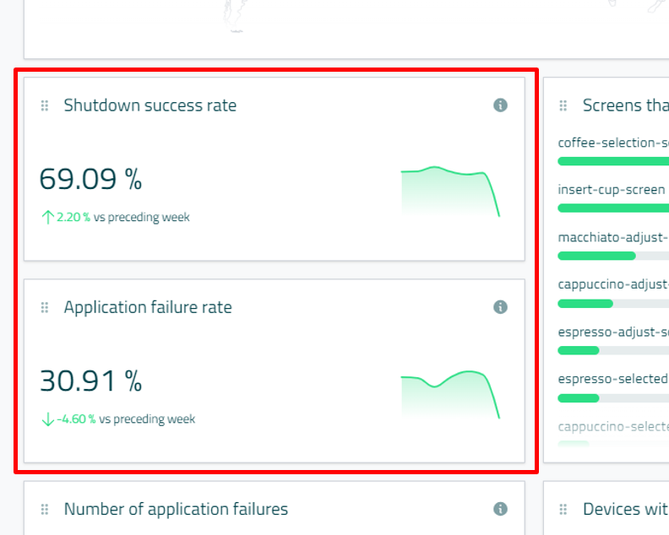Click info icon on Application failure rate card

pos(500,307)
